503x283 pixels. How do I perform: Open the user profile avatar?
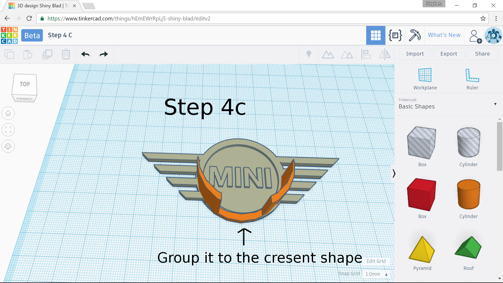493,35
